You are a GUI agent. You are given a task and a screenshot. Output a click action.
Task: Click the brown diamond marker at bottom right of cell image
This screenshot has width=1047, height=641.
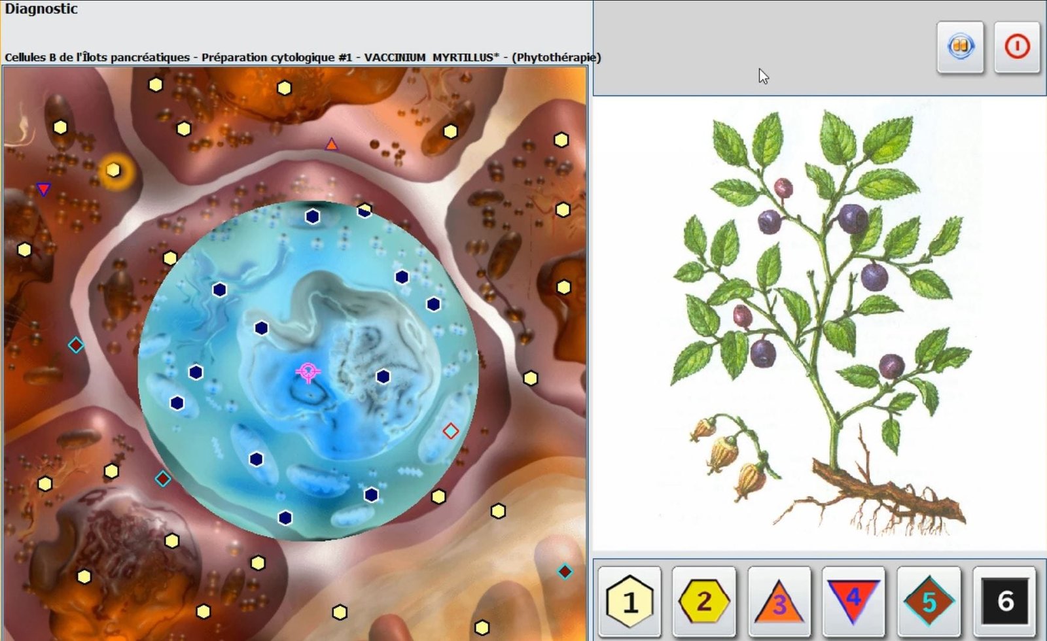click(x=565, y=571)
